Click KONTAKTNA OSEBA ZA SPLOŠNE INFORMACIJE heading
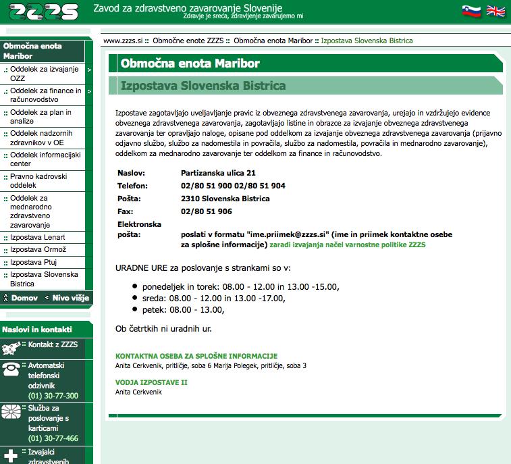Screen dimensions: 511x464 tap(196, 356)
